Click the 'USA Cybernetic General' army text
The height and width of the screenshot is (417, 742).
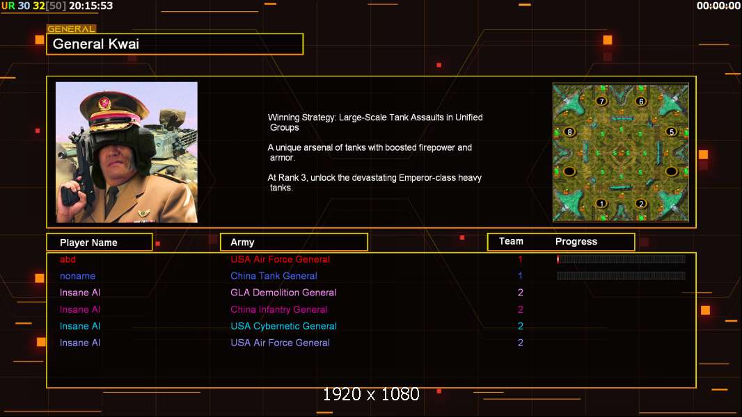[284, 326]
